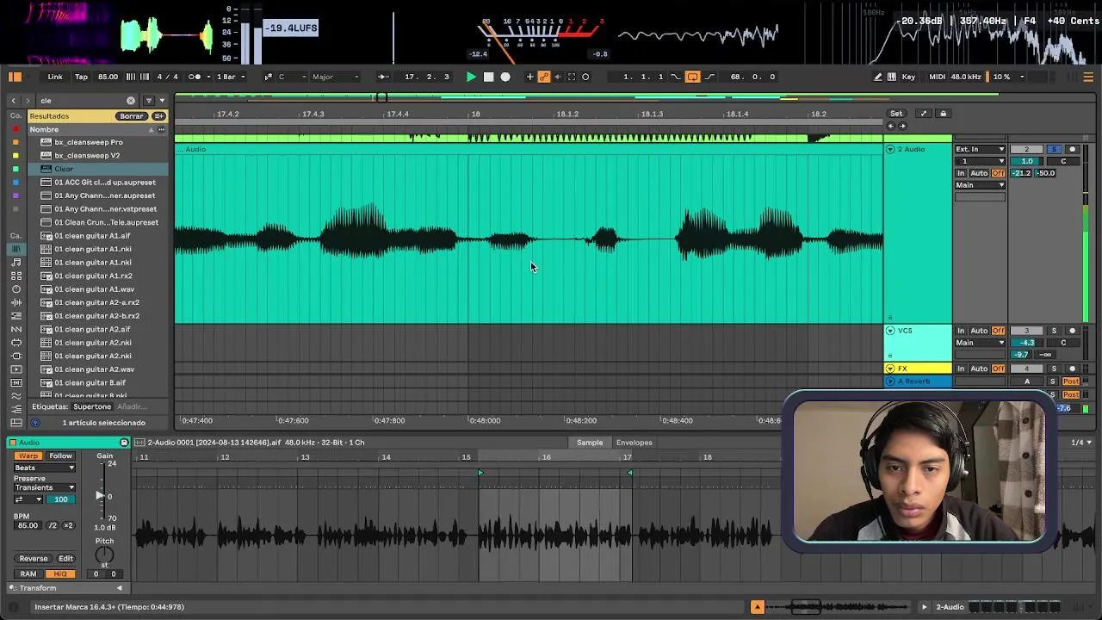Open the computer MIDI keyboard icon

tap(892, 77)
